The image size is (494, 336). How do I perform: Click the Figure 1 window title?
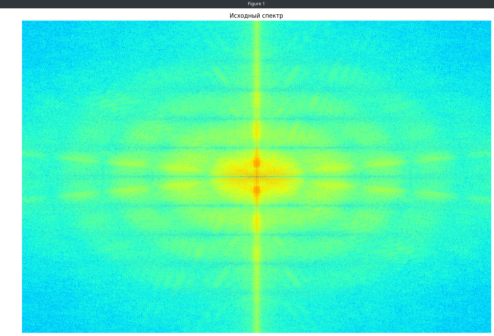coord(256,4)
